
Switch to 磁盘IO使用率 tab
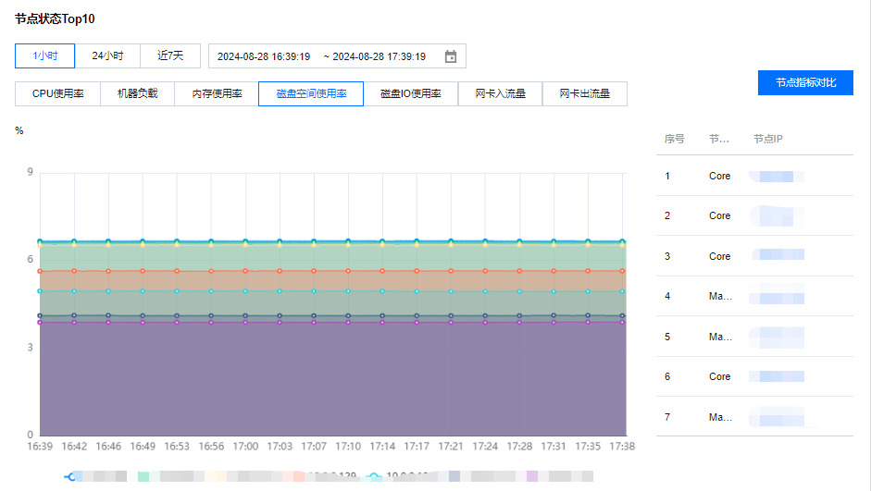point(410,94)
